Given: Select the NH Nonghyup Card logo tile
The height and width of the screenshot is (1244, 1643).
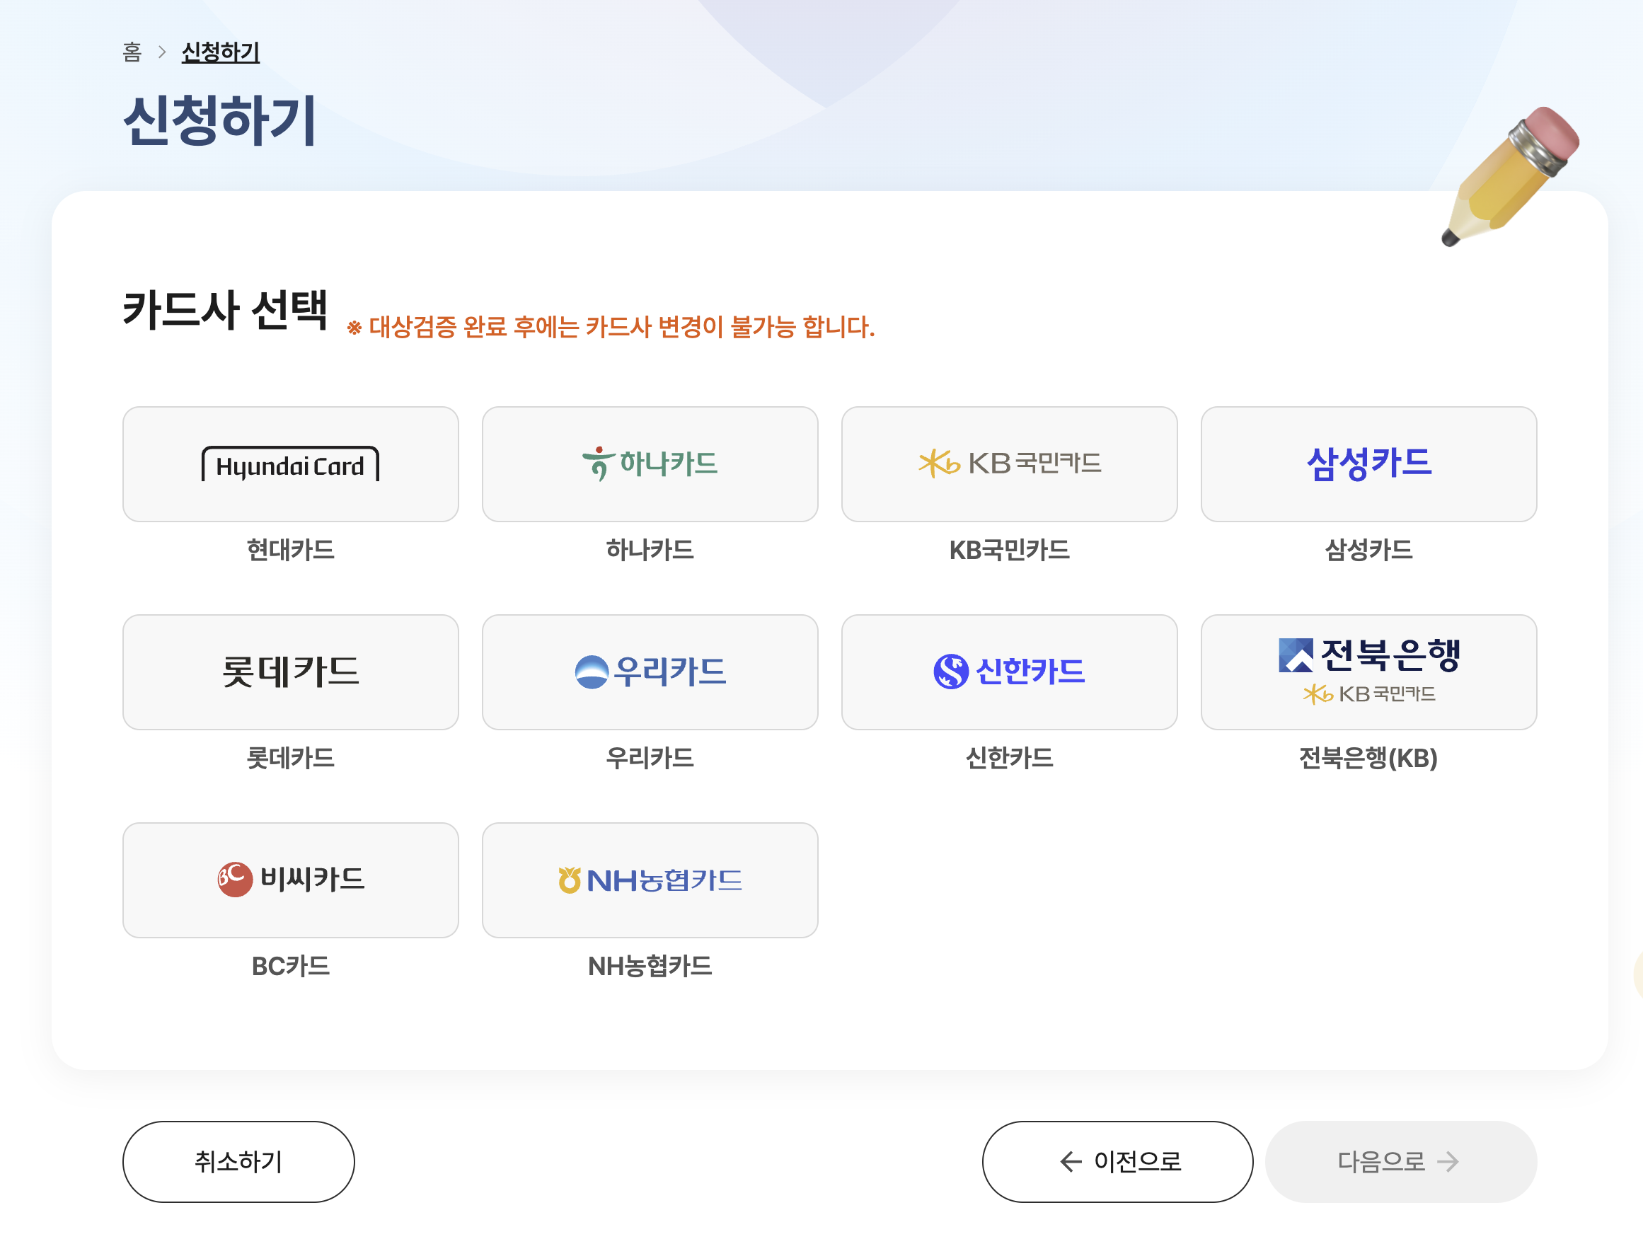Looking at the screenshot, I should [650, 880].
